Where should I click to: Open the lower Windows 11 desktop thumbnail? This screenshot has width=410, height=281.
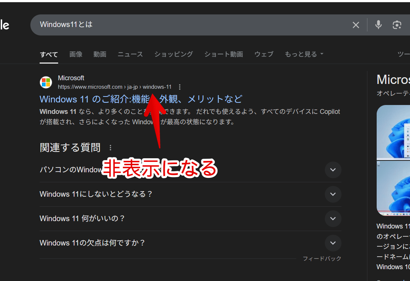[393, 188]
